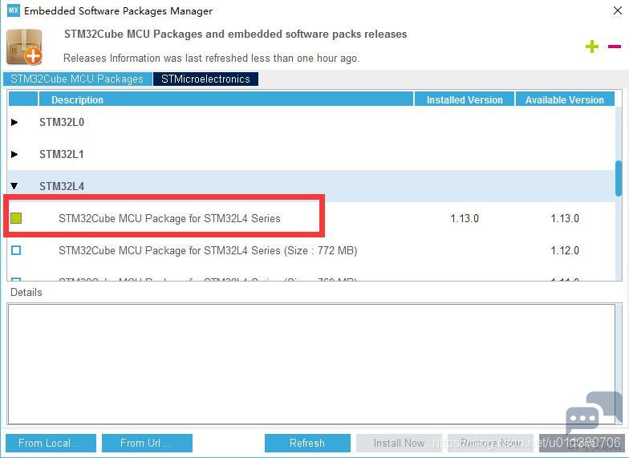Click the Description column header

(x=226, y=99)
